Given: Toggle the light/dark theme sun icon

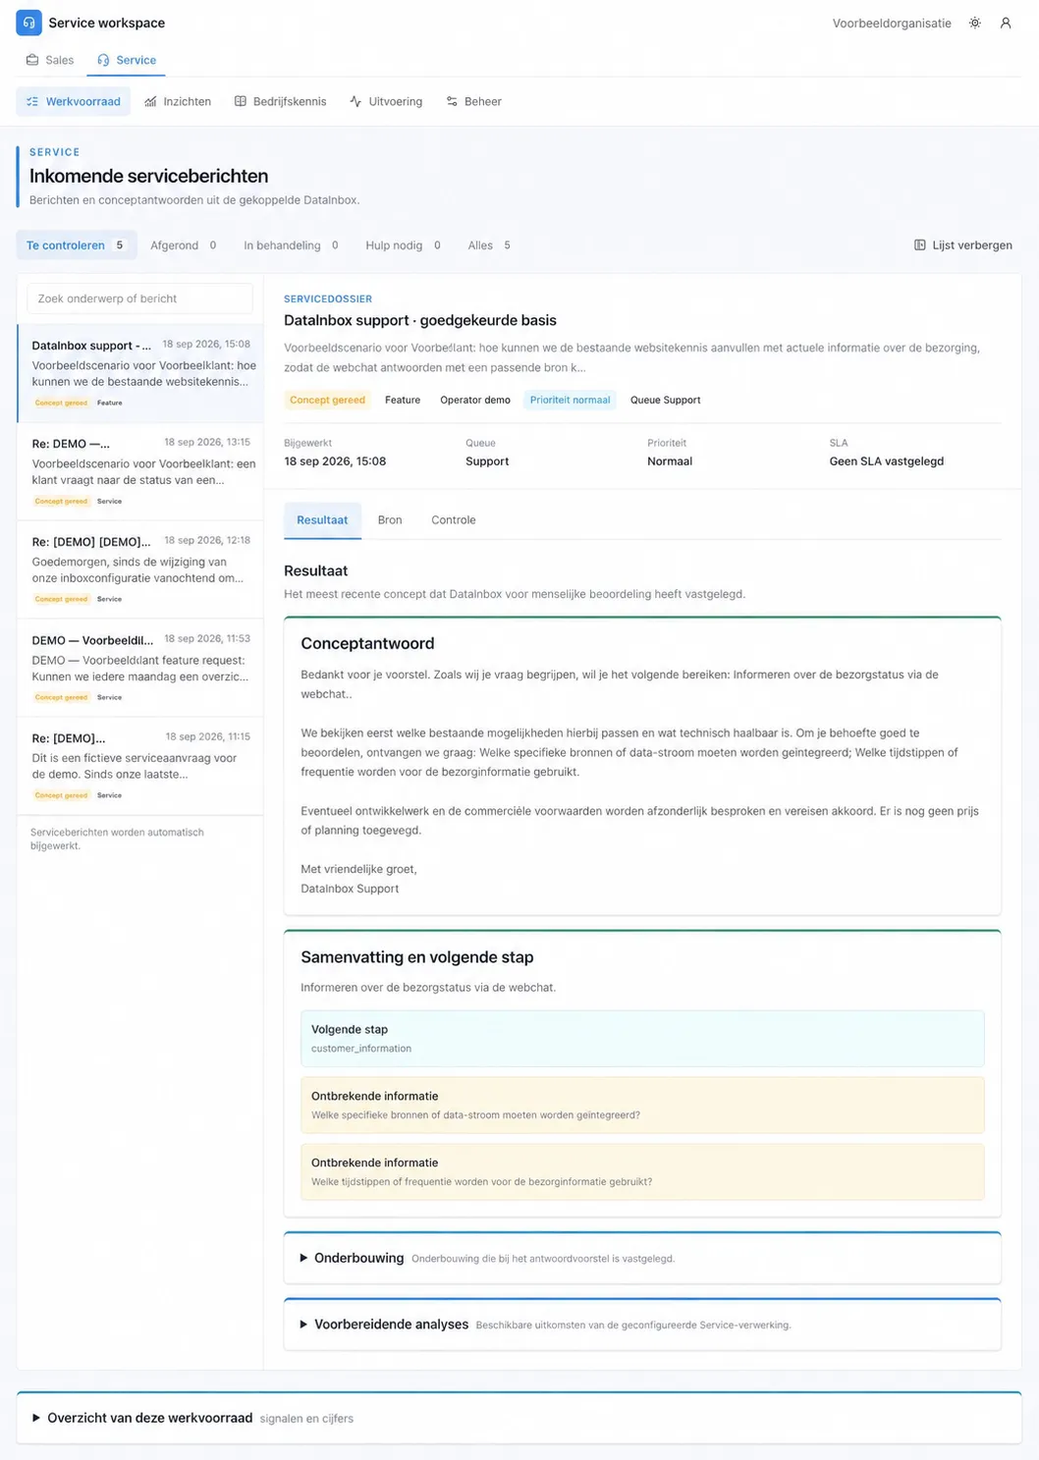Looking at the screenshot, I should 974,23.
